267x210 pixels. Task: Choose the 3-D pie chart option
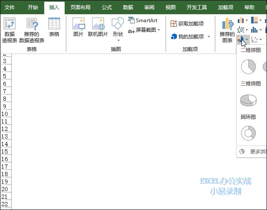[248, 100]
